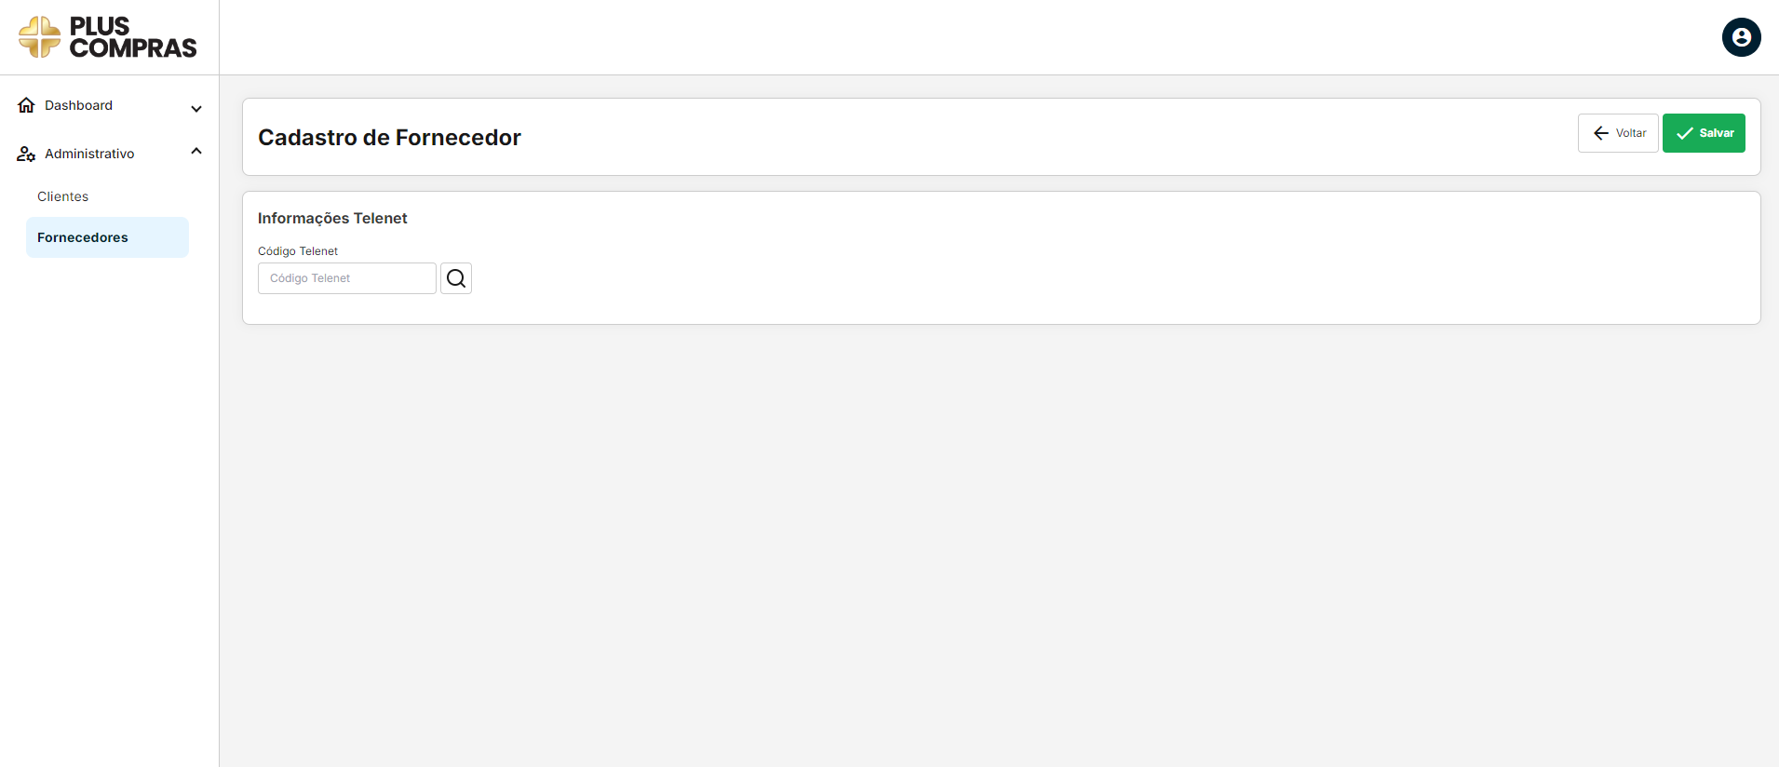Toggle the Dashboard submenu visibility
The width and height of the screenshot is (1779, 767).
tap(196, 109)
